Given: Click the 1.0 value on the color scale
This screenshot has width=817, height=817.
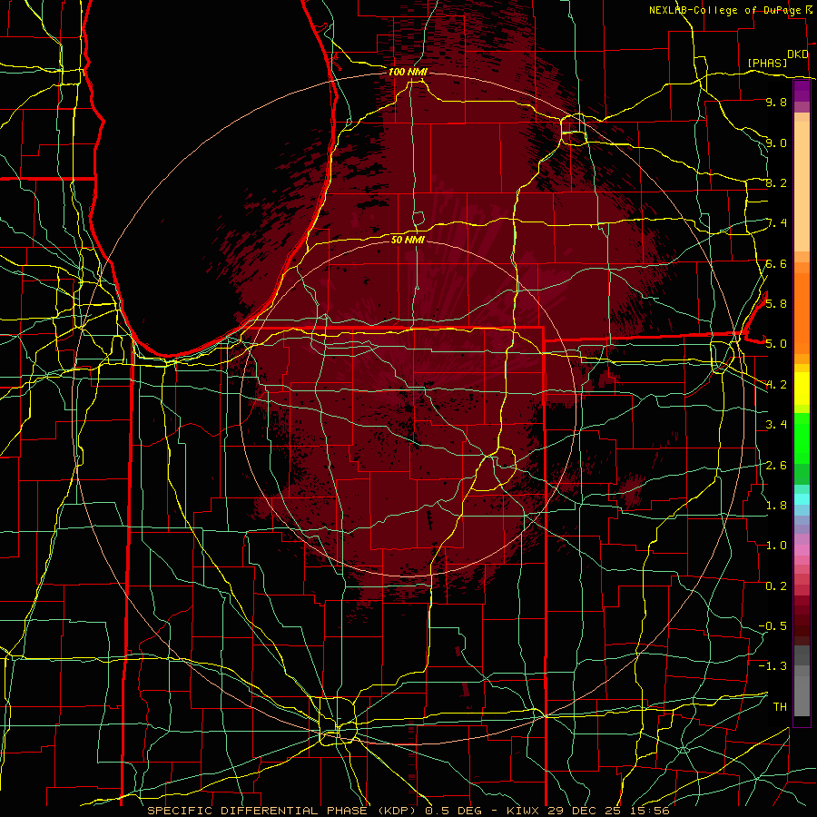Looking at the screenshot, I should coord(776,545).
